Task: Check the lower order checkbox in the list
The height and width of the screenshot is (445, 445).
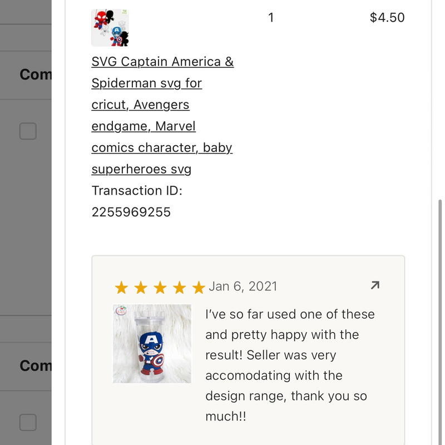Action: point(27,423)
